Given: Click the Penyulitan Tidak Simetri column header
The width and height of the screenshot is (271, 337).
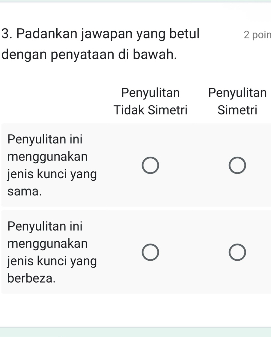Looking at the screenshot, I should pos(150,101).
